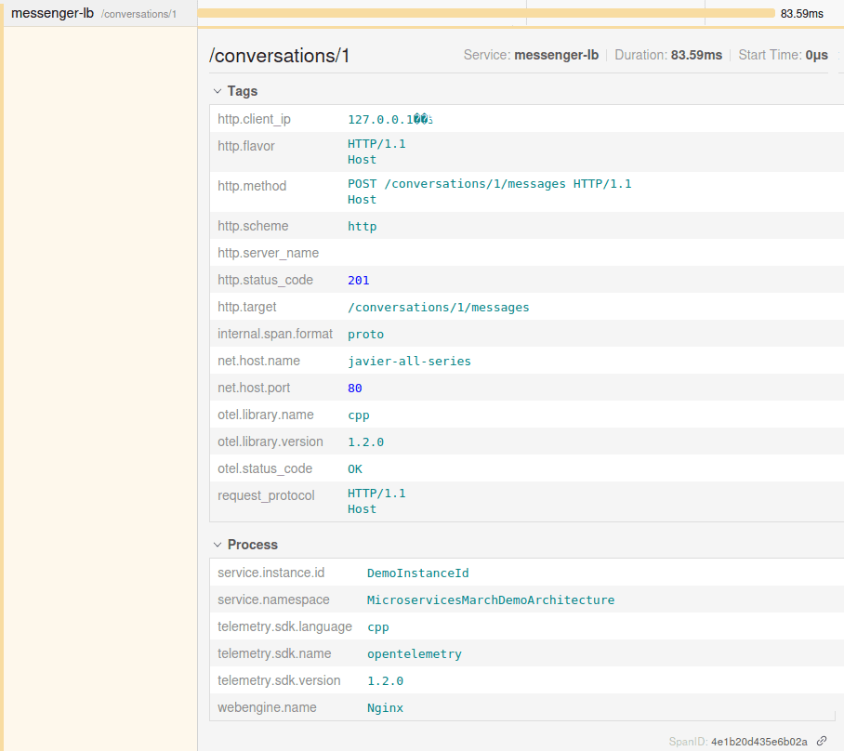
Task: Click the service name messenger-lb in the header
Action: coord(559,55)
